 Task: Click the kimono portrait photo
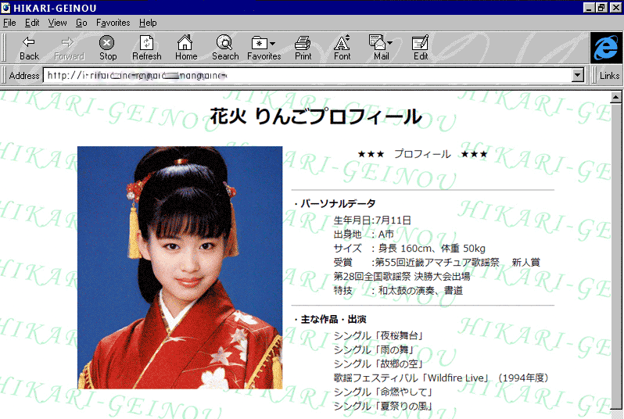pyautogui.click(x=179, y=267)
